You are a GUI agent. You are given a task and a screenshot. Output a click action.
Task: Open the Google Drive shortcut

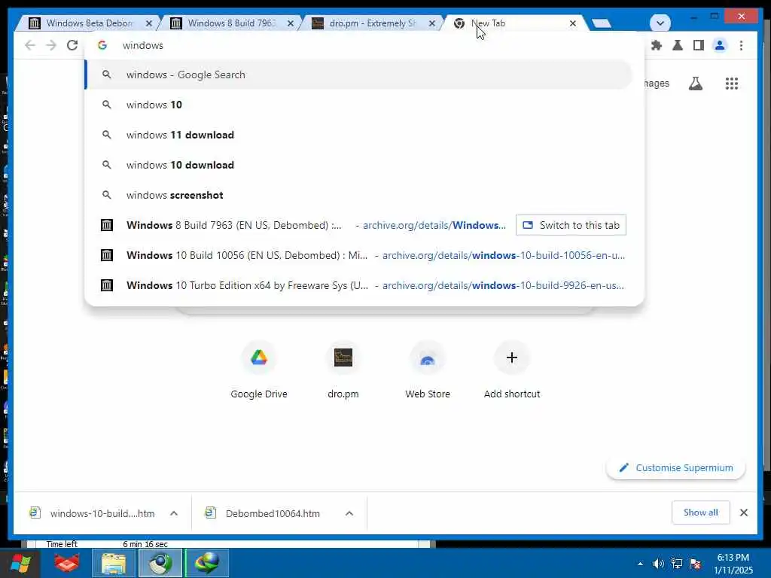259,370
